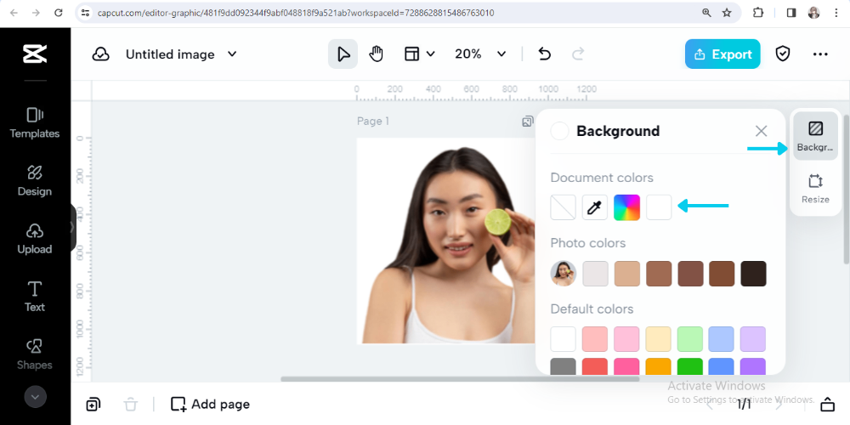This screenshot has width=850, height=425.
Task: Open the Shapes sidebar panel
Action: point(35,354)
